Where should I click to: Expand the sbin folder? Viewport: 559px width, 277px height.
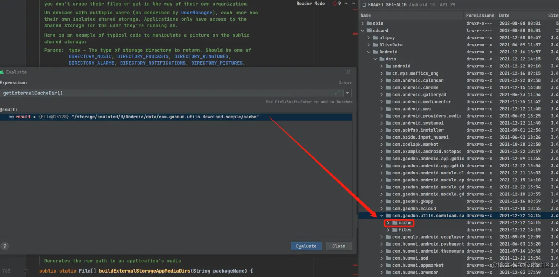(x=363, y=24)
